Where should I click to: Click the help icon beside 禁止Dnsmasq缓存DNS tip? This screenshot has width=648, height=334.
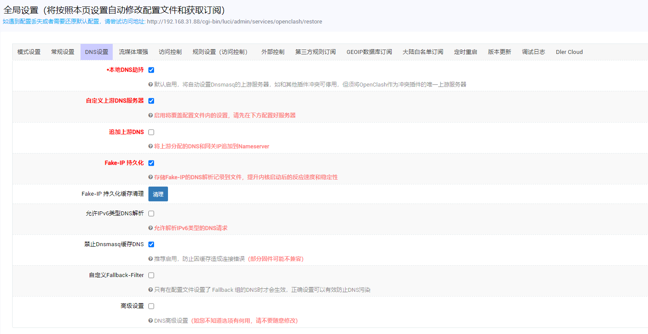coord(151,259)
